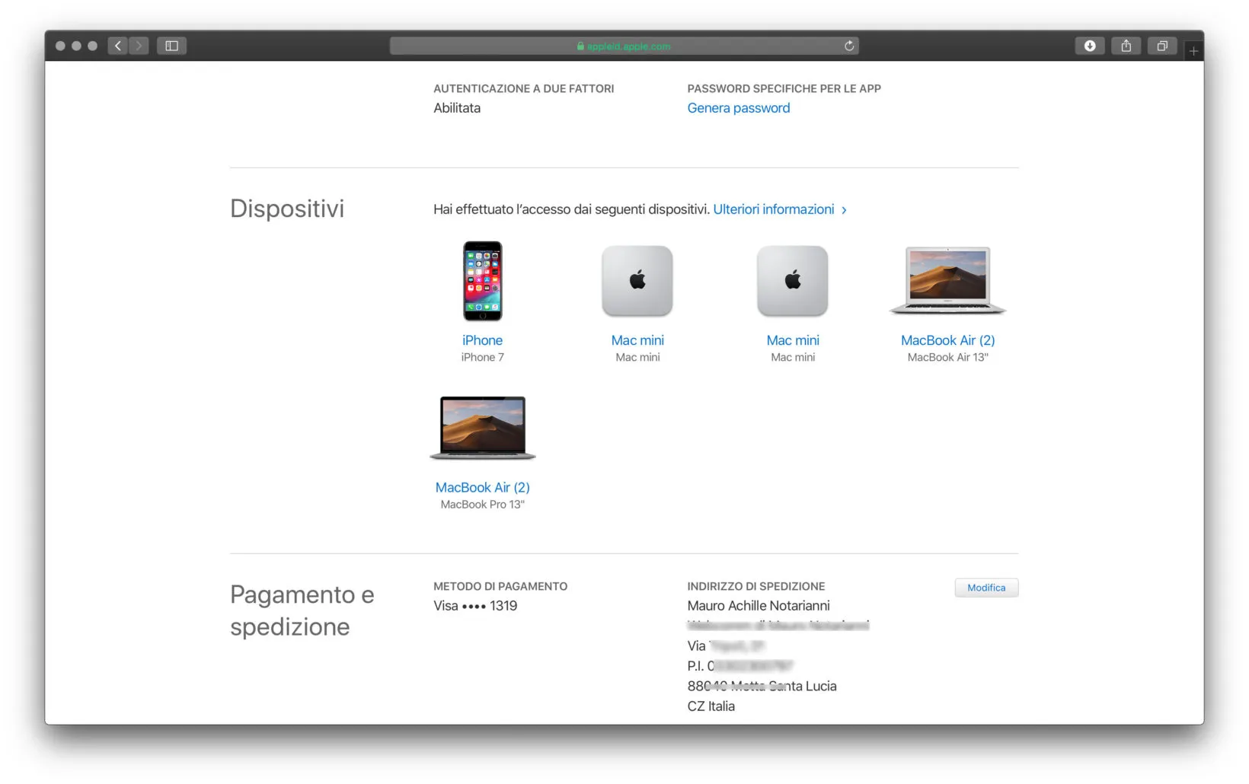The image size is (1249, 784).
Task: Click the Ulteriori informazioni link
Action: [774, 209]
